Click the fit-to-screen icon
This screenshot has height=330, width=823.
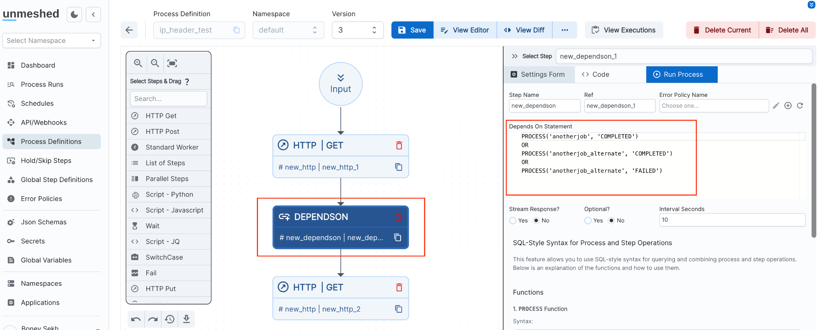tap(172, 63)
